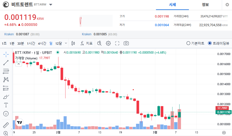The width and height of the screenshot is (232, 136).
Task: Click the 비트토렌트 coin name title
Action: (22, 4)
